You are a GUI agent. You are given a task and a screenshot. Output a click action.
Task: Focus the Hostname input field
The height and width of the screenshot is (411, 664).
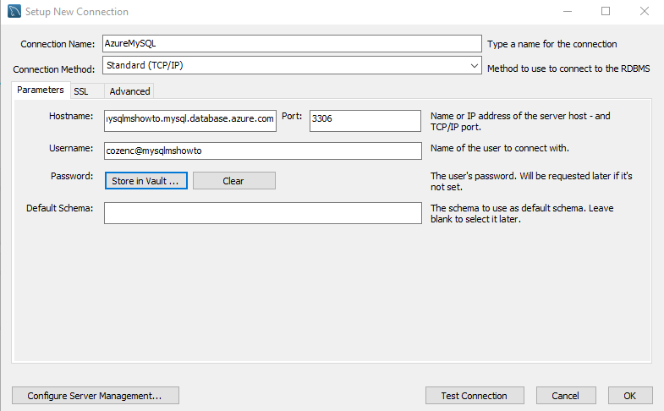pyautogui.click(x=190, y=121)
